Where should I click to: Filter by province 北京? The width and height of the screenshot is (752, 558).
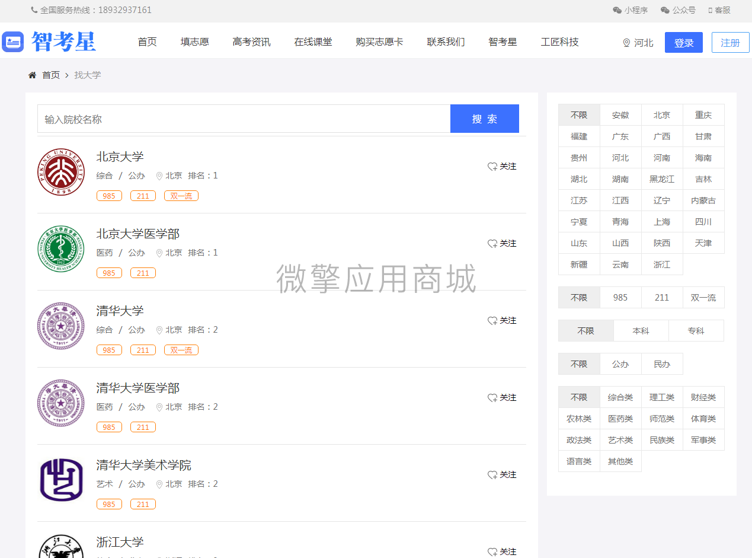(662, 115)
